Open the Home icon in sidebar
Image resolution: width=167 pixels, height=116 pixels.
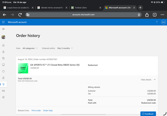pyautogui.click(x=3, y=45)
